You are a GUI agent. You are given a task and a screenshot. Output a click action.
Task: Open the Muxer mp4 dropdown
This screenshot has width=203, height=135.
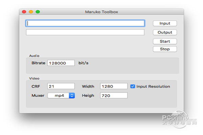point(61,96)
